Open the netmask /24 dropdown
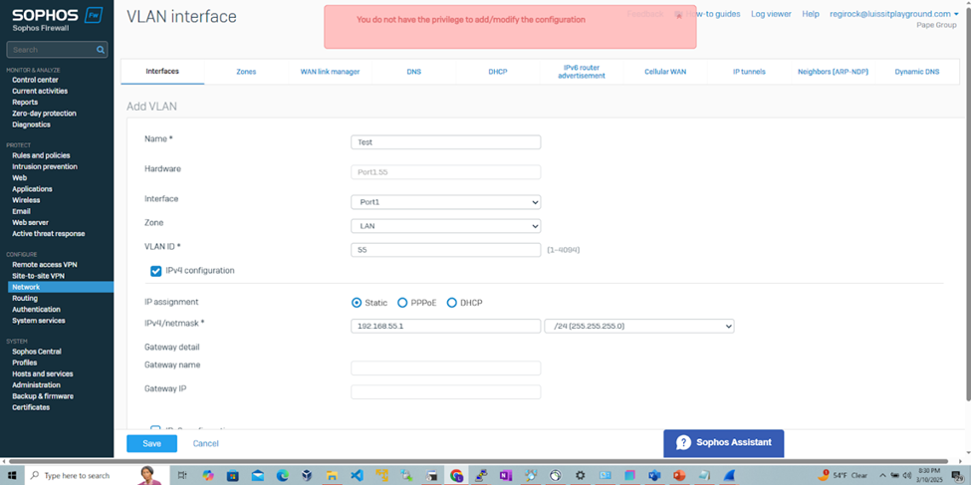 (x=639, y=326)
